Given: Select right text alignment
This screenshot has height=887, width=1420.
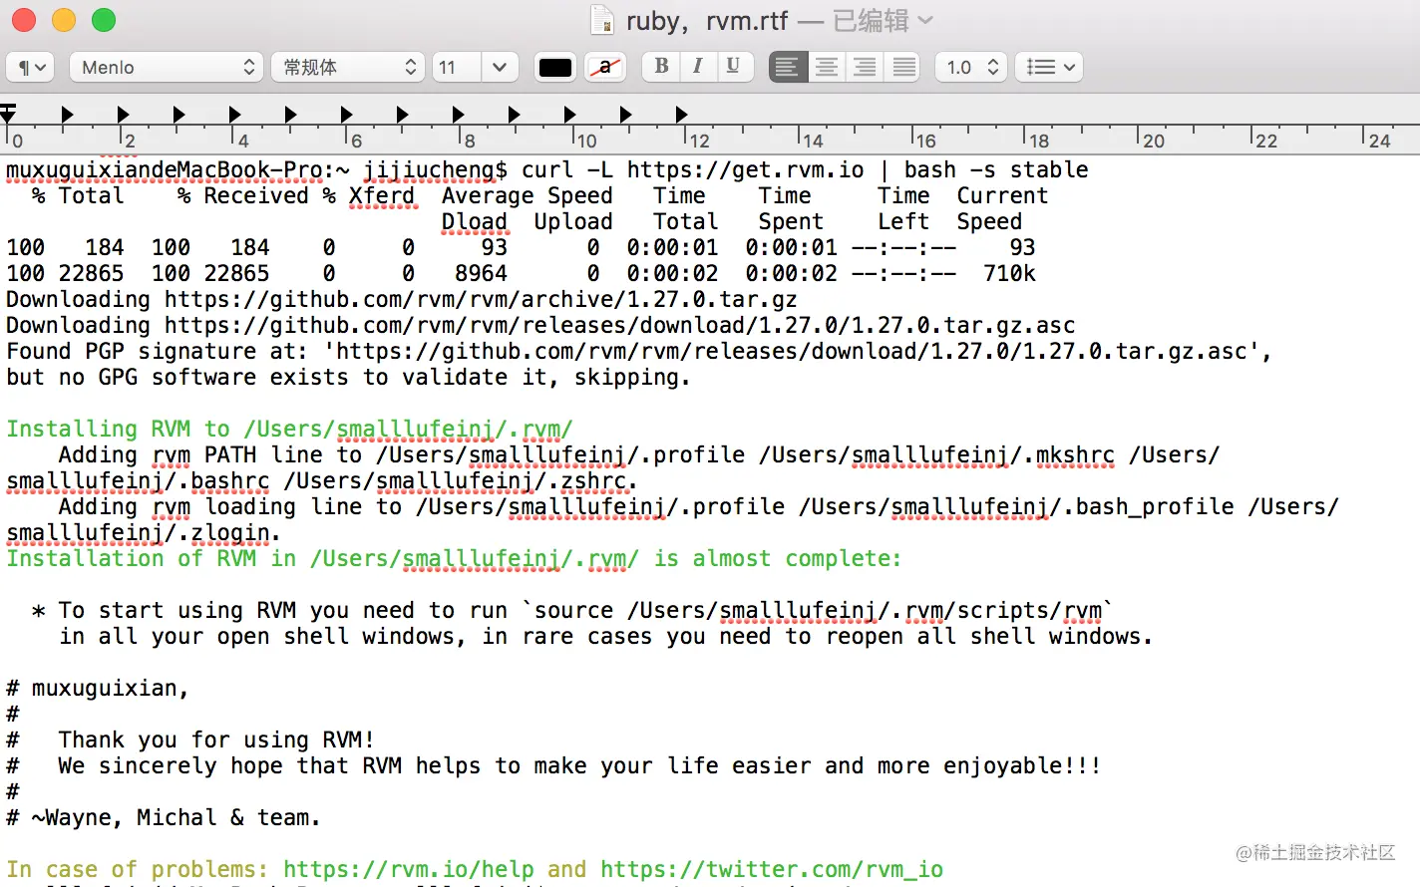Looking at the screenshot, I should [x=864, y=67].
